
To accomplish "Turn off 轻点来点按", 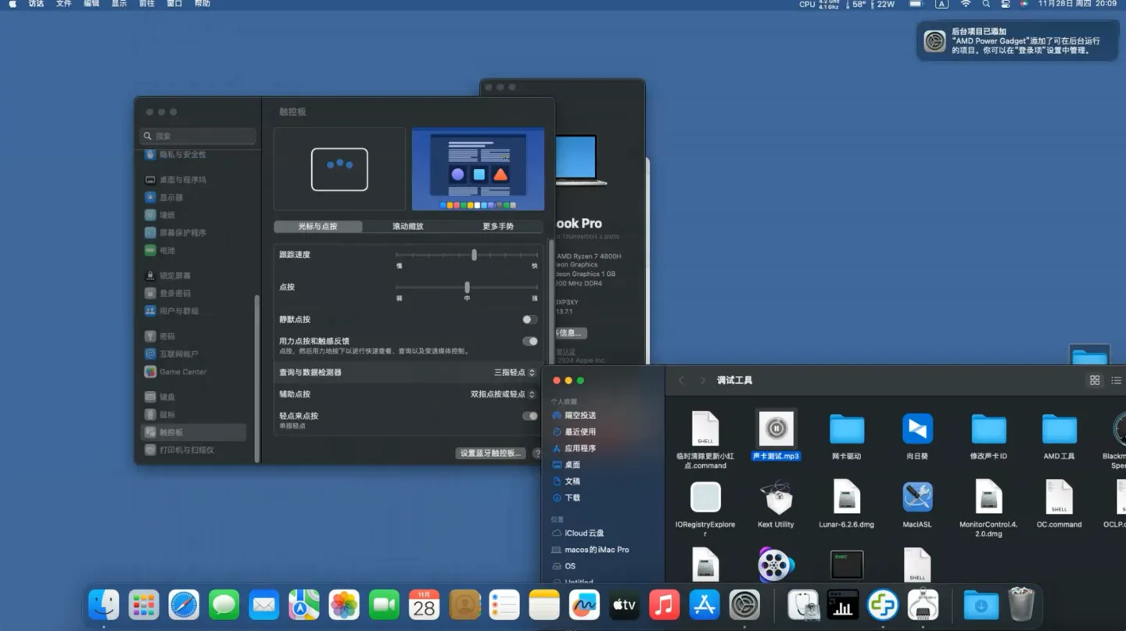I will (x=529, y=416).
